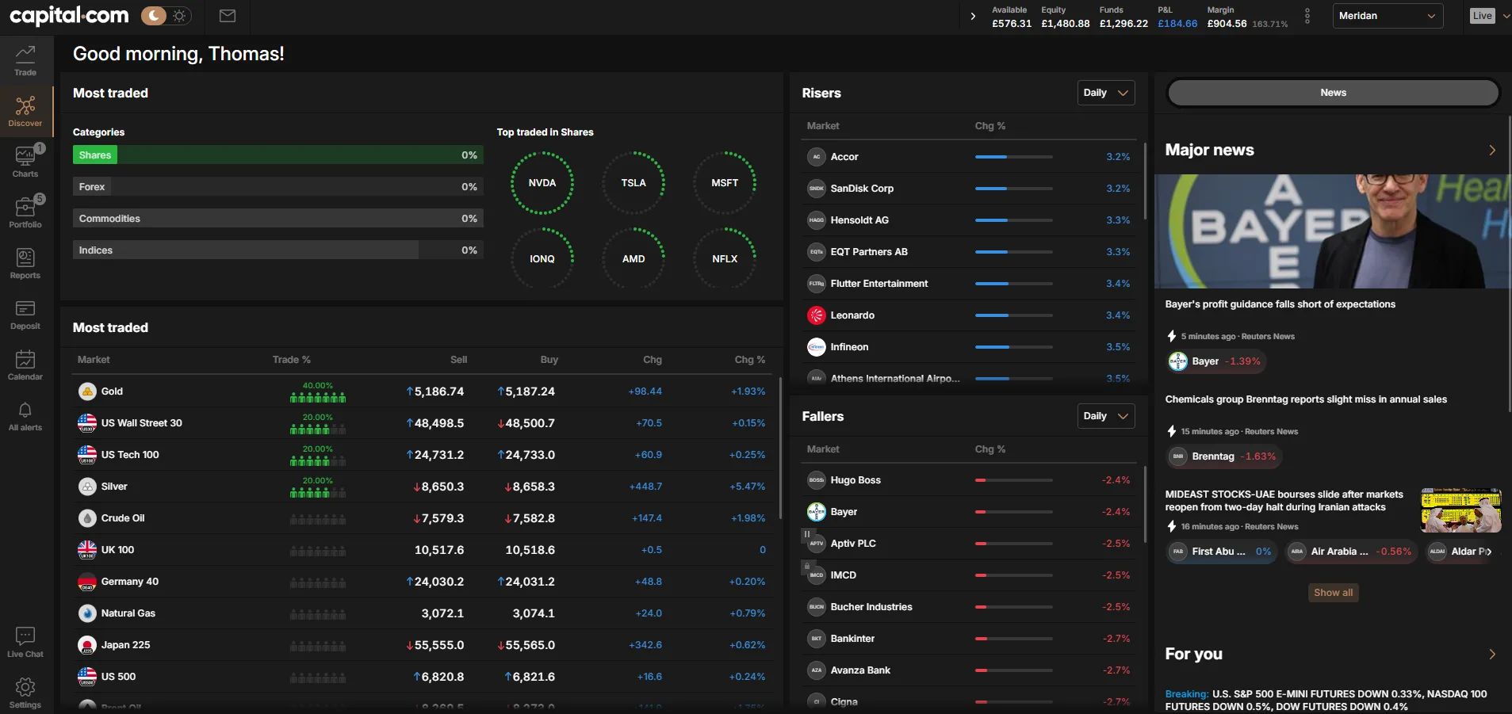
Task: Click the Brenntag -1.63% stock tag
Action: (1223, 456)
